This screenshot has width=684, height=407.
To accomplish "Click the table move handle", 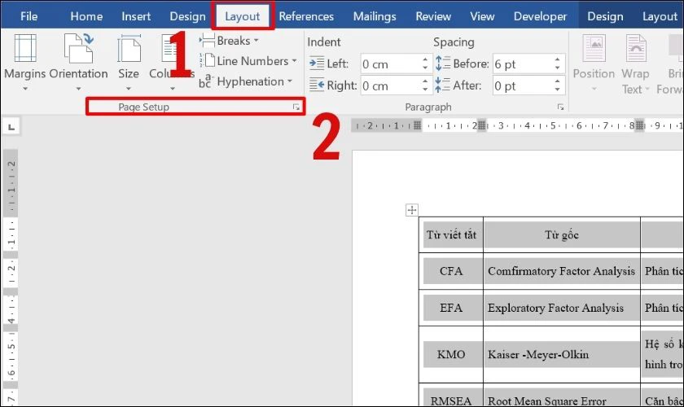I will coord(412,210).
